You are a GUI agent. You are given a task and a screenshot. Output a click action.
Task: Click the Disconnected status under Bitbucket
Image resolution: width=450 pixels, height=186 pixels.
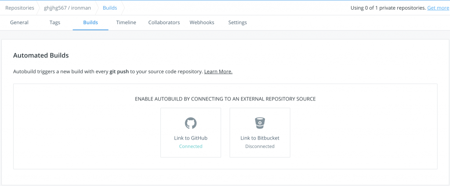[x=260, y=147]
